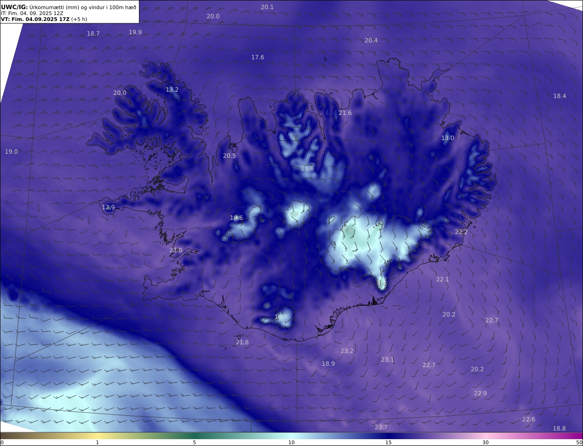
Task: Click the 20.4 wind label at top right
Action: [x=371, y=40]
